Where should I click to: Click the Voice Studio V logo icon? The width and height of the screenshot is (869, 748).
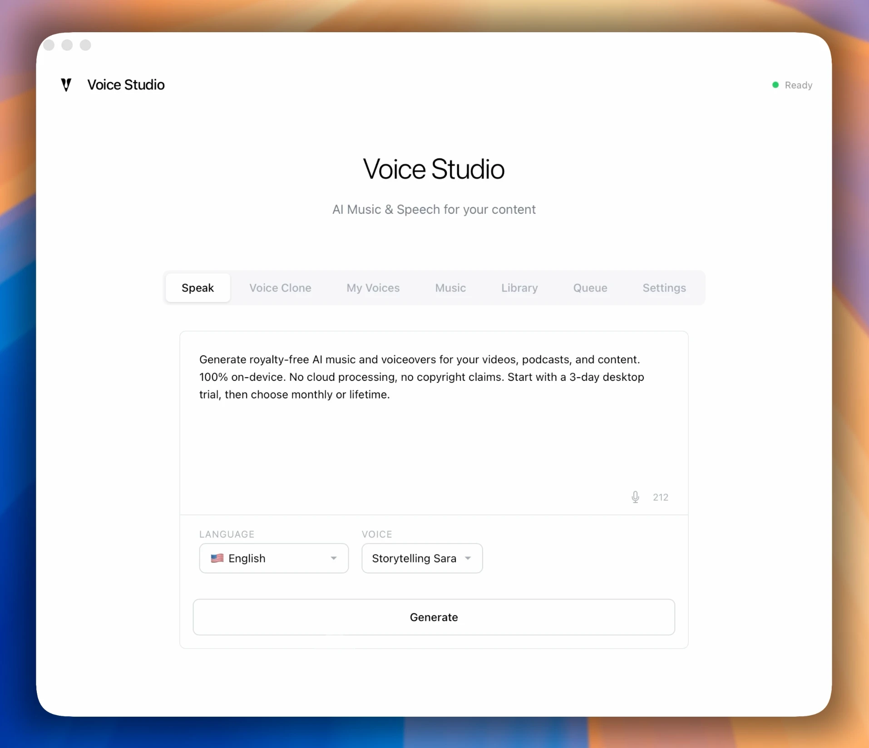coord(66,85)
